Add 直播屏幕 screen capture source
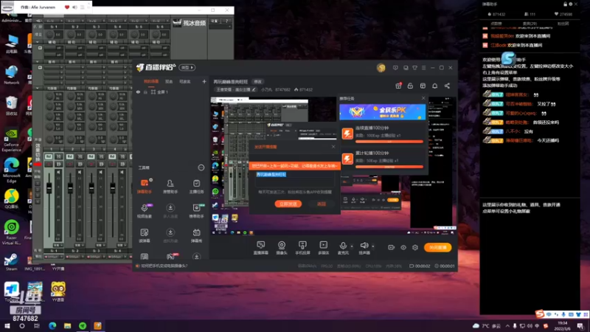Image resolution: width=590 pixels, height=332 pixels. [x=261, y=248]
